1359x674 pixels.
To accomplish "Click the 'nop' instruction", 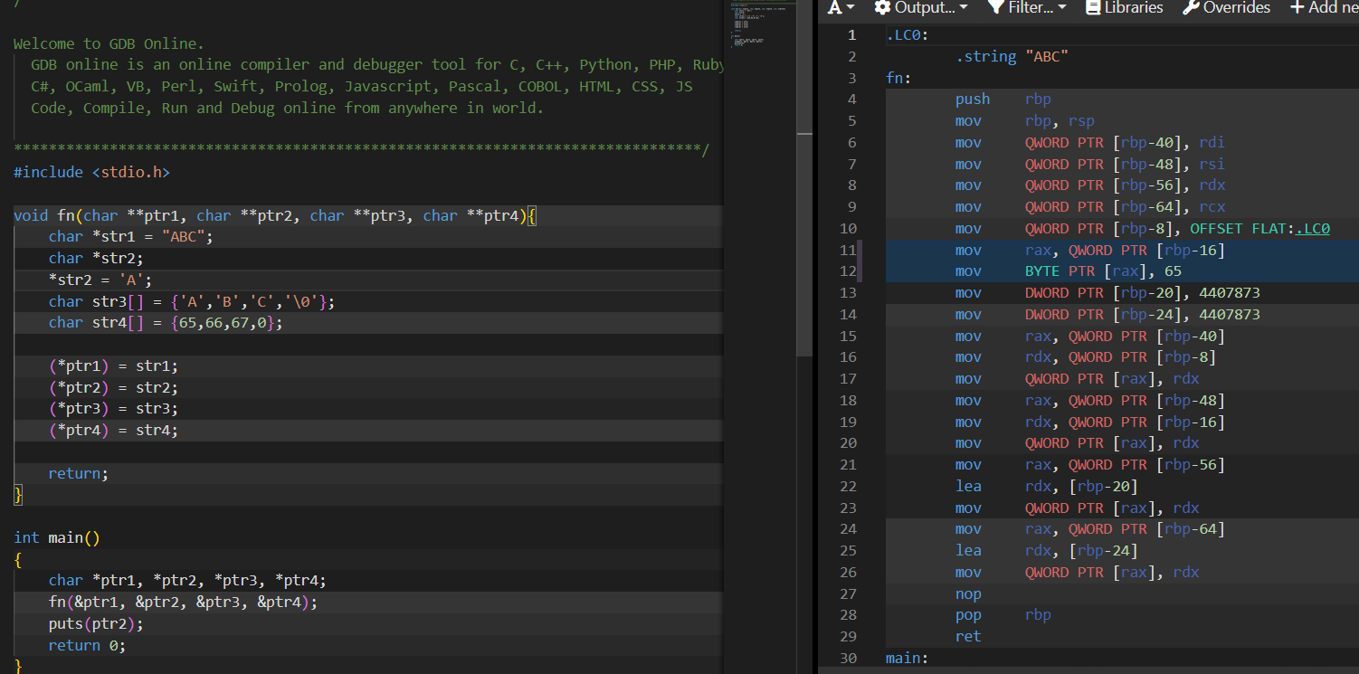I will point(968,594).
